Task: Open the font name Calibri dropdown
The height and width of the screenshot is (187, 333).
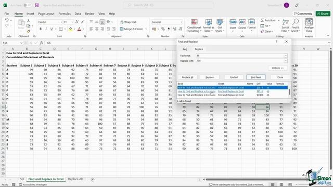Action: click(61, 22)
